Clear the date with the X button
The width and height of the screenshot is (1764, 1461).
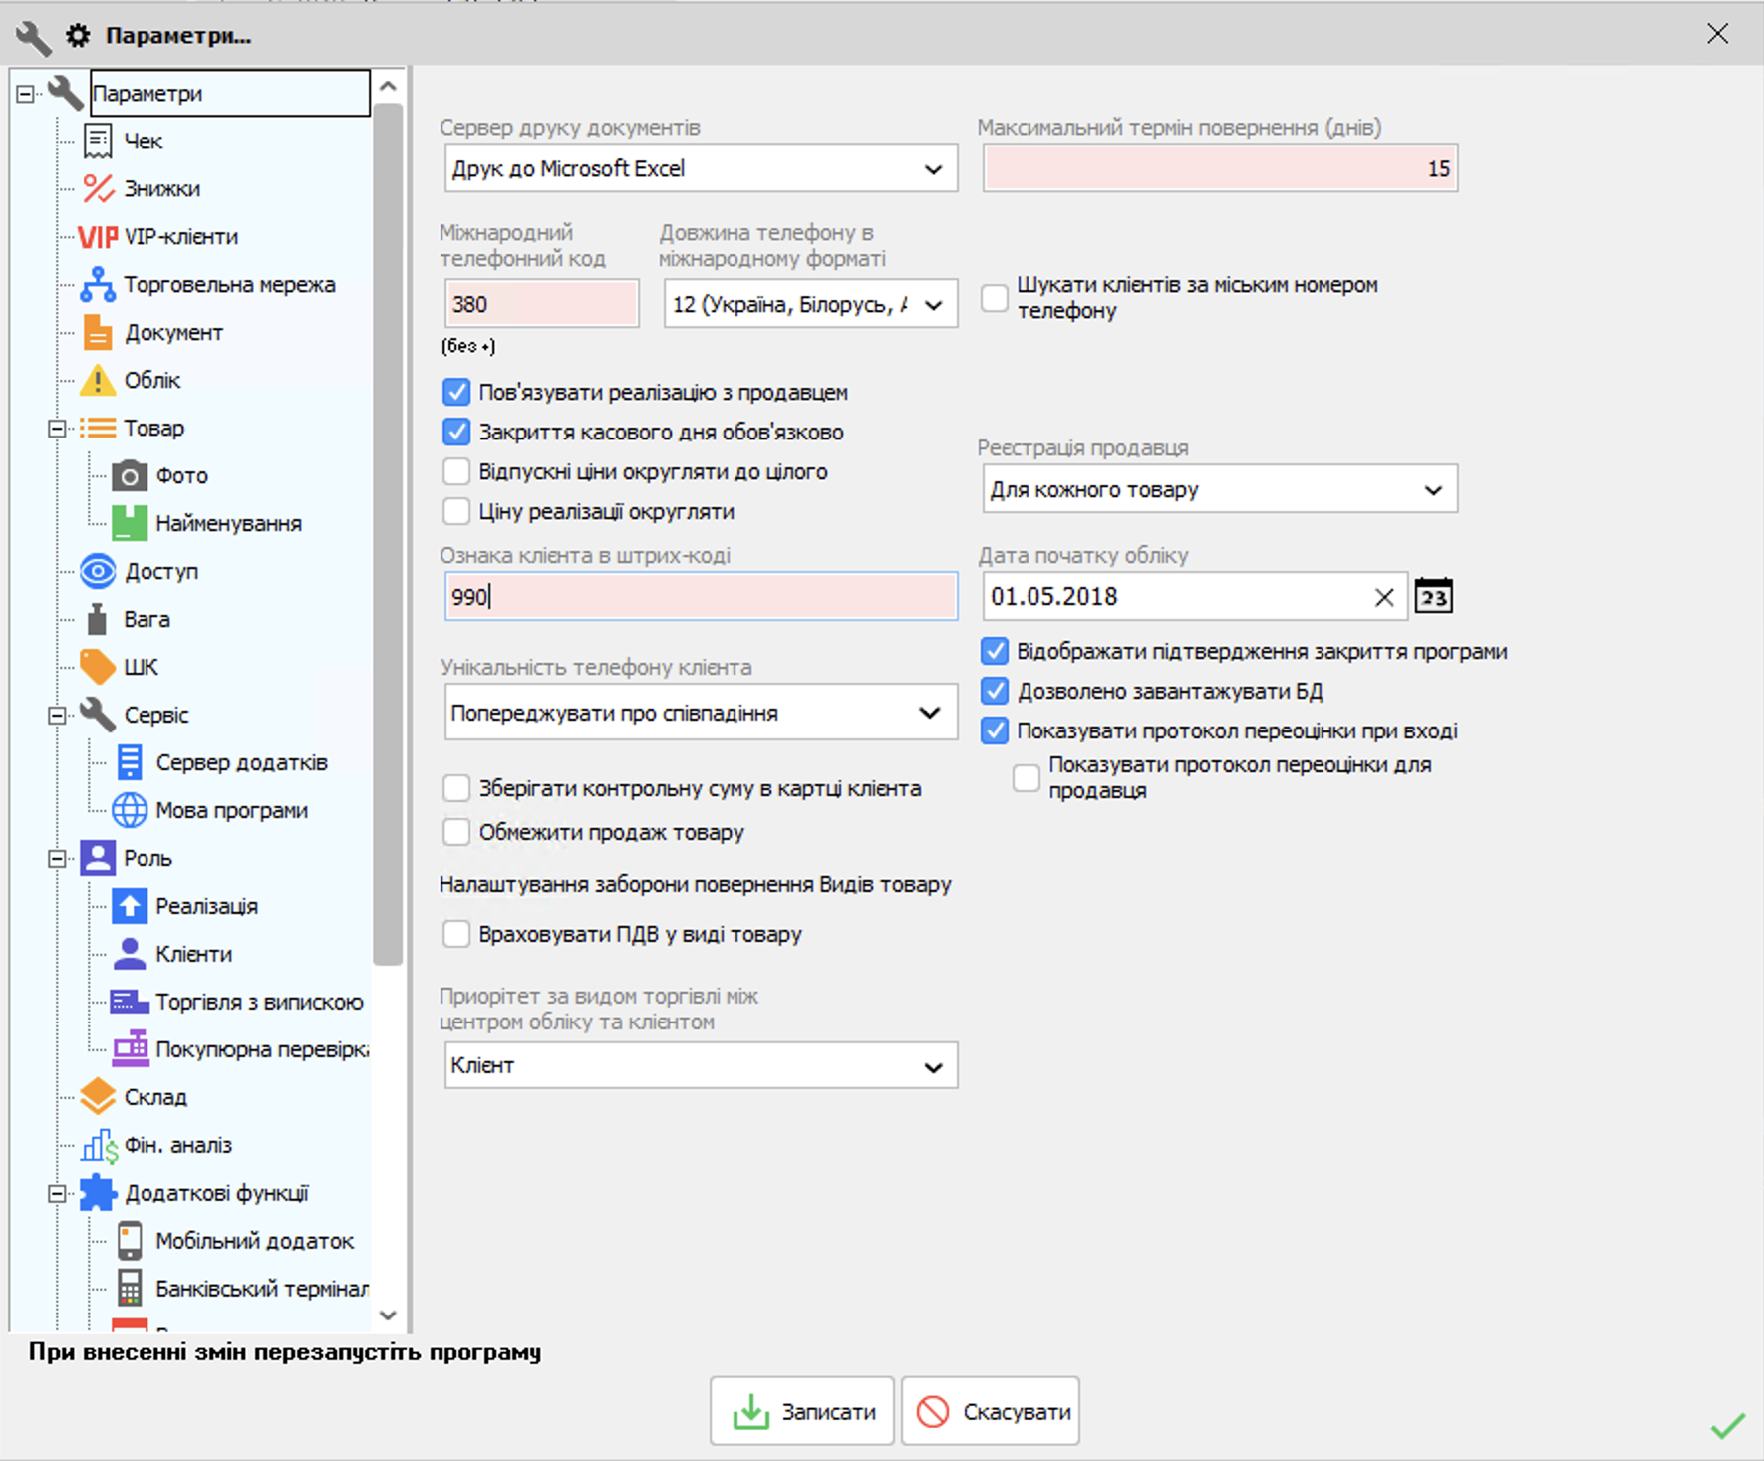click(1384, 597)
